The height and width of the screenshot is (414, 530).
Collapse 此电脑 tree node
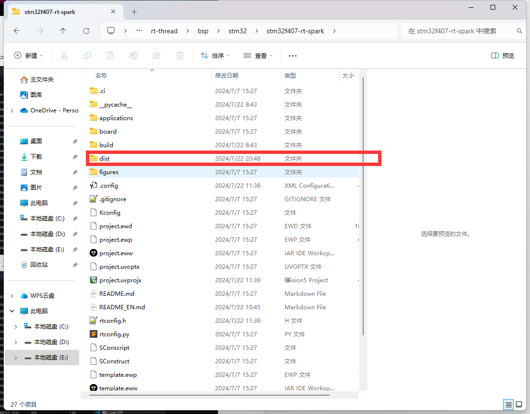tap(12, 311)
